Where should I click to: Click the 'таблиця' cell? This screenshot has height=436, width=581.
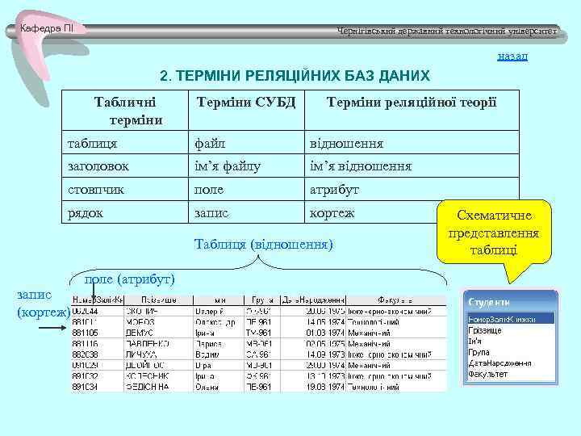pos(125,143)
